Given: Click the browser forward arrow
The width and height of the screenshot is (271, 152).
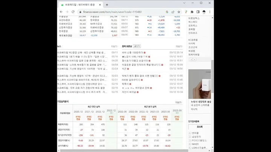Looking at the screenshot, I should [67, 12].
